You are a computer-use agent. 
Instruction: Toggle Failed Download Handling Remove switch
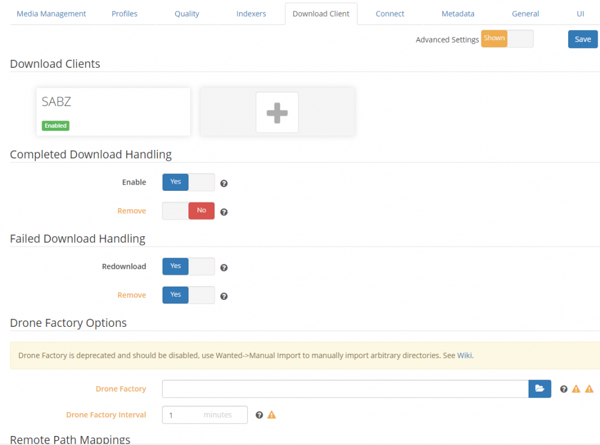pos(188,295)
